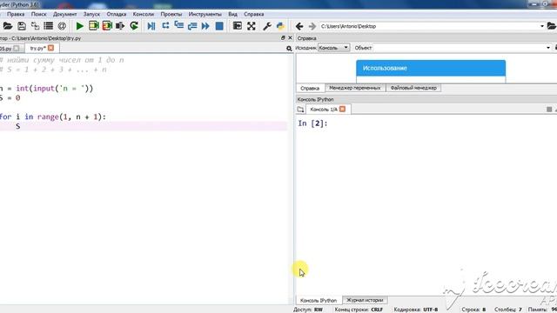Run the file with green play button
Image resolution: width=557 pixels, height=313 pixels.
point(80,26)
